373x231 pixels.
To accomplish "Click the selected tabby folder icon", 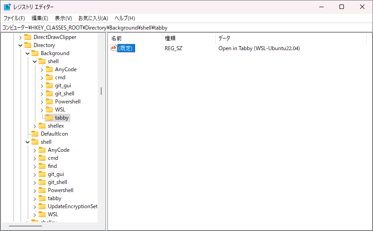I will pyautogui.click(x=49, y=118).
